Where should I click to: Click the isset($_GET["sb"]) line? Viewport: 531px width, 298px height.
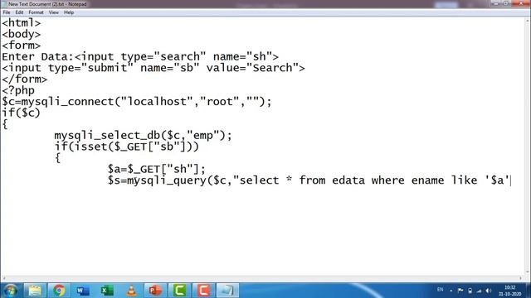point(127,147)
